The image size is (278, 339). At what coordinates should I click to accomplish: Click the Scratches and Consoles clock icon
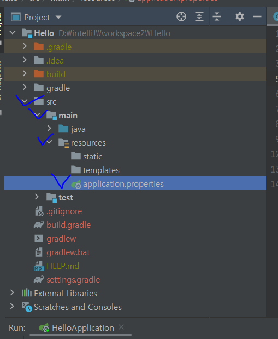pyautogui.click(x=27, y=307)
